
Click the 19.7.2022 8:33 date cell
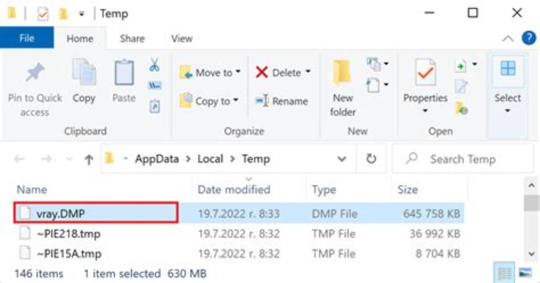[239, 214]
